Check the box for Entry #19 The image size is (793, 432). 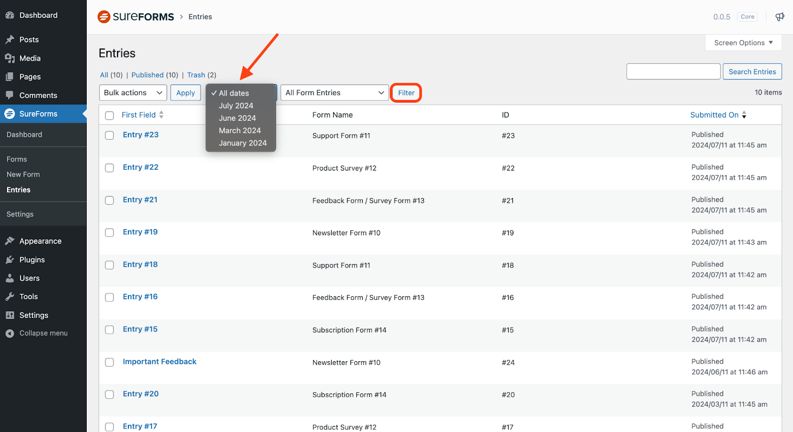tap(110, 232)
